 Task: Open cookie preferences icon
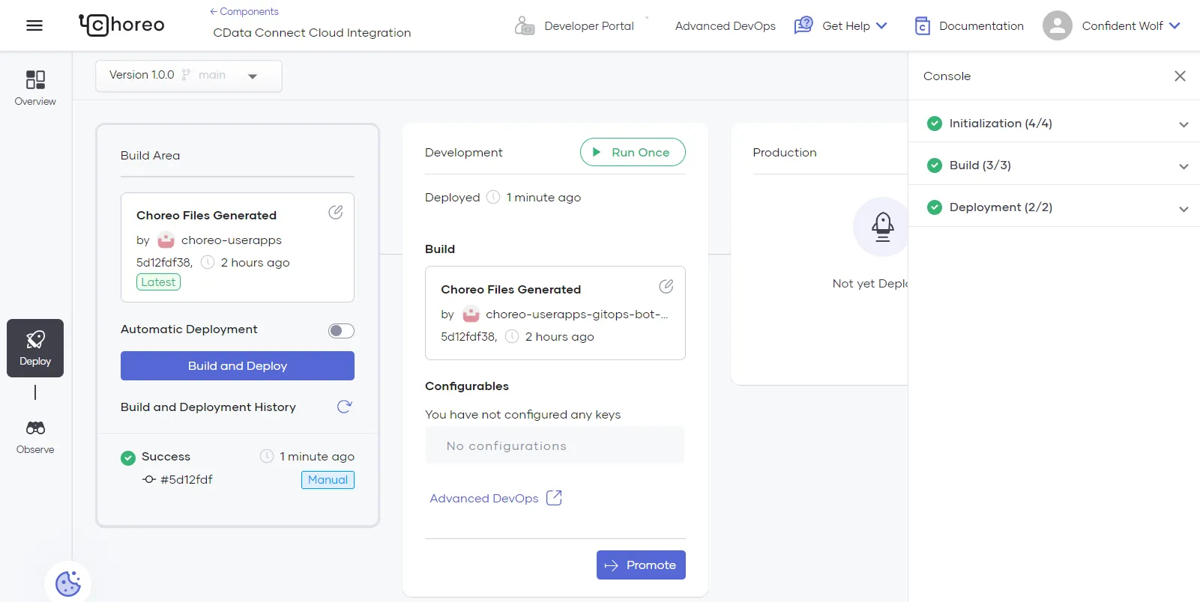coord(68,584)
